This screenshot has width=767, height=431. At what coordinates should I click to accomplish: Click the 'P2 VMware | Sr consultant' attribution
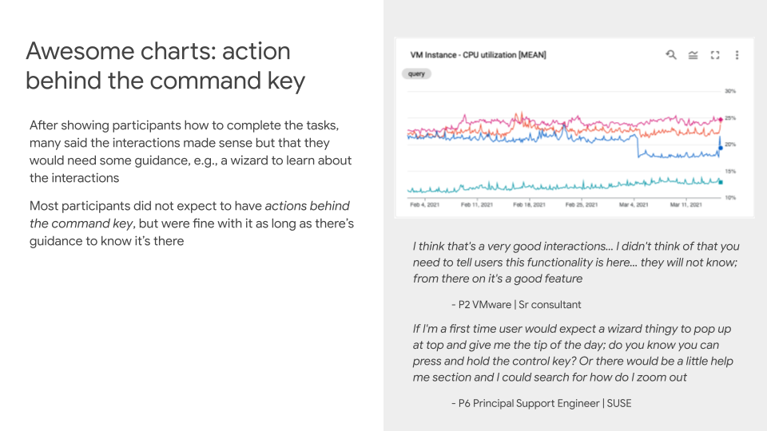click(x=516, y=304)
